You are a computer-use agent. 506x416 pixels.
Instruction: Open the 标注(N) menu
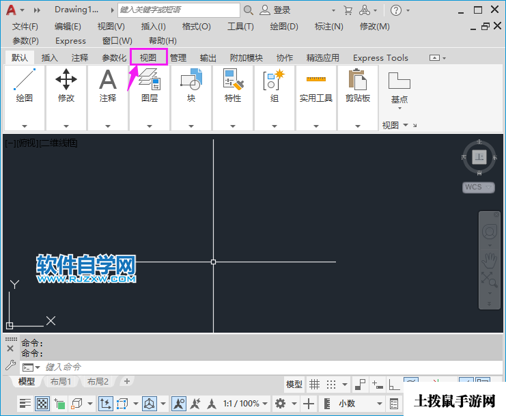[328, 27]
